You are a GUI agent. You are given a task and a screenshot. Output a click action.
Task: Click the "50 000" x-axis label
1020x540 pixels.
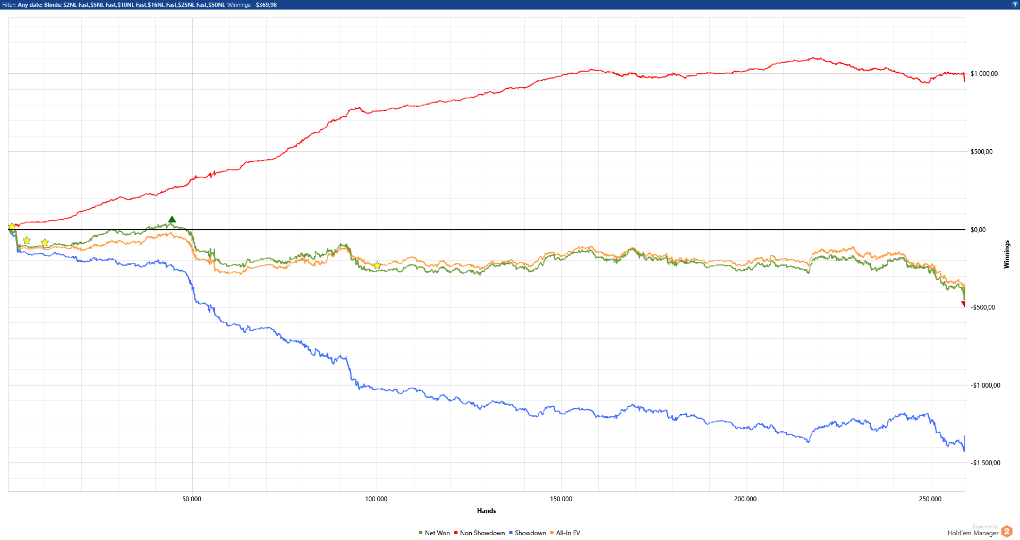192,499
